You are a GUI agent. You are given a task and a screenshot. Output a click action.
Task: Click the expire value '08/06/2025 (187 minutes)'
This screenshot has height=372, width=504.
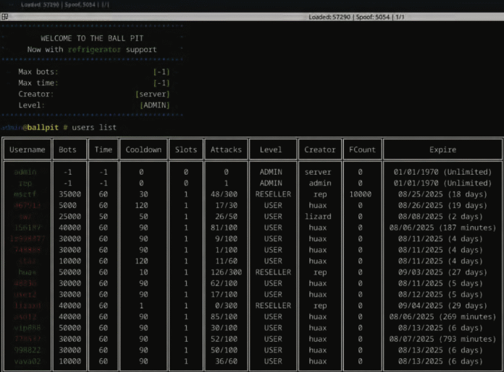(x=442, y=228)
